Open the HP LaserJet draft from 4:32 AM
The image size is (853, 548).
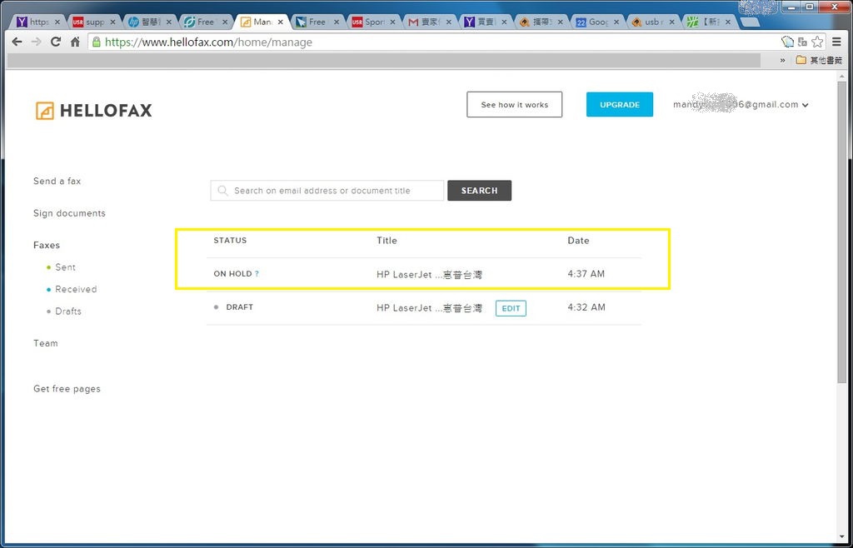click(429, 308)
